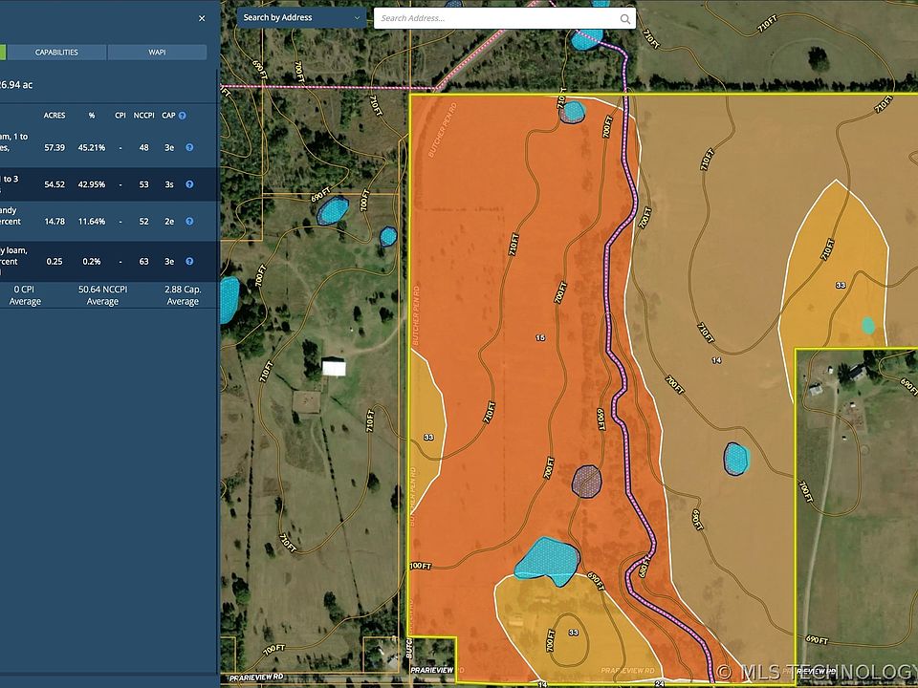Close the soil report side panel

click(x=202, y=18)
